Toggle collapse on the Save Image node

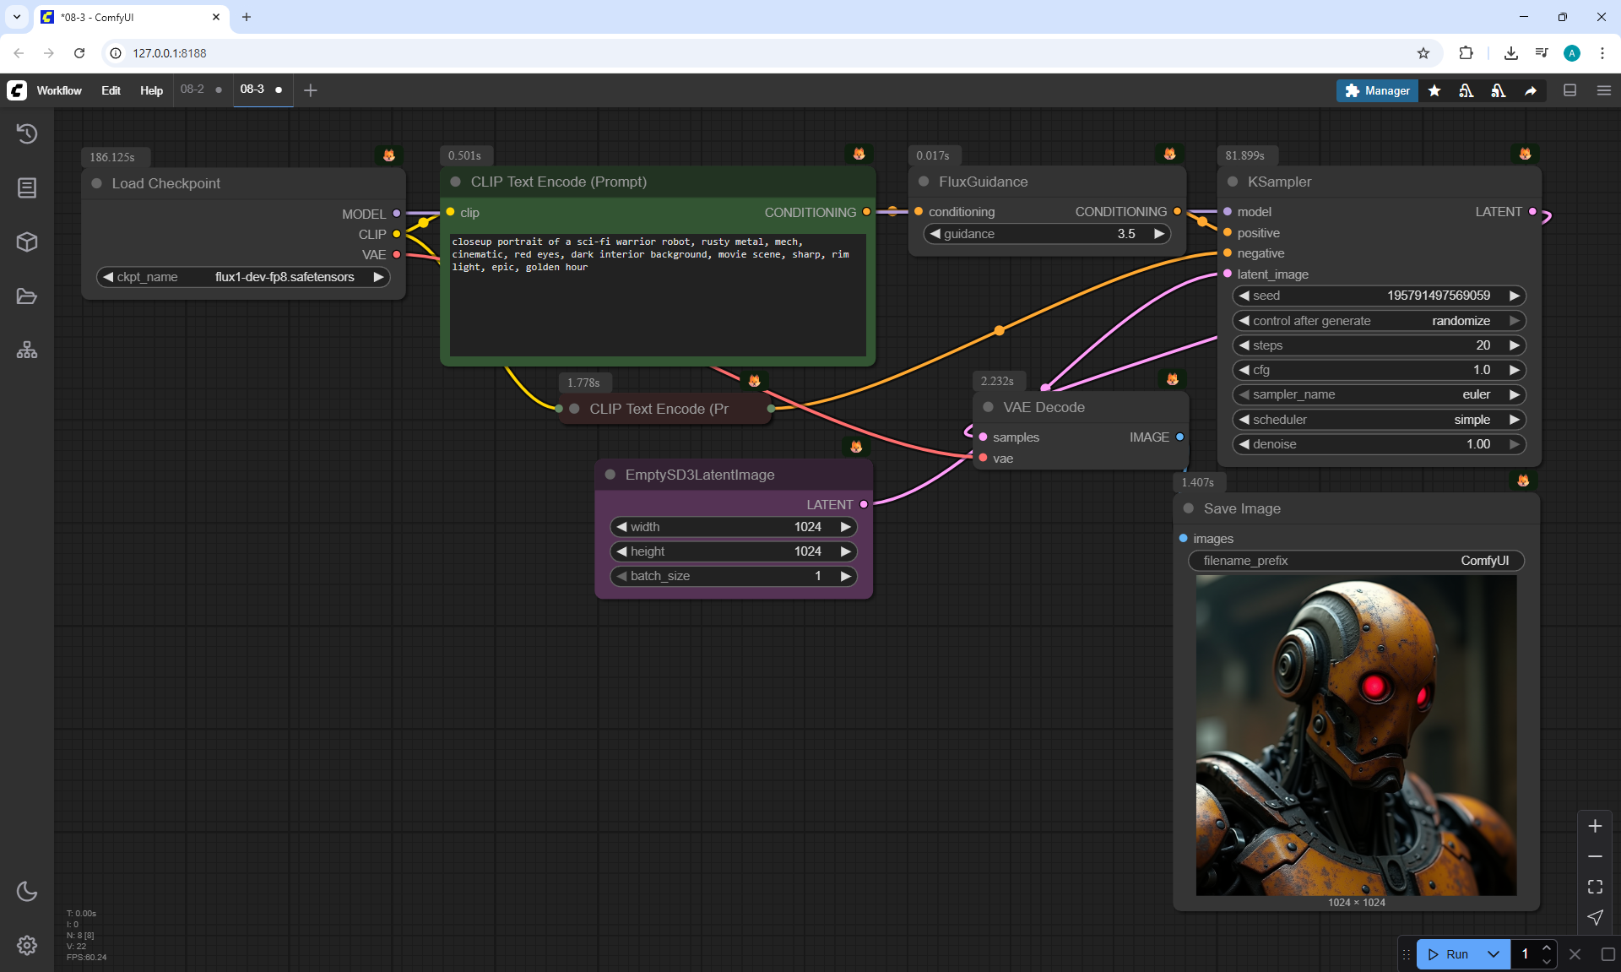[x=1189, y=508]
